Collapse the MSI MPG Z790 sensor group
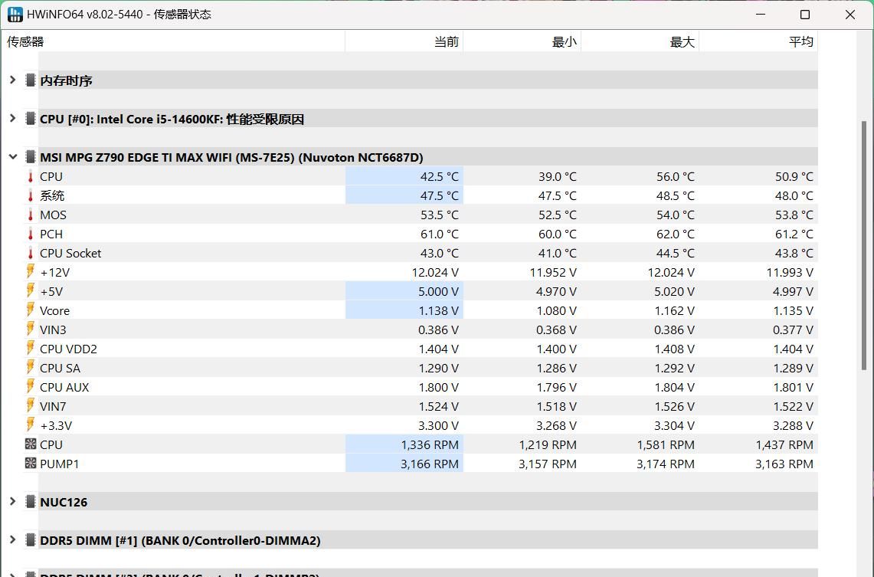The image size is (874, 577). (x=12, y=156)
